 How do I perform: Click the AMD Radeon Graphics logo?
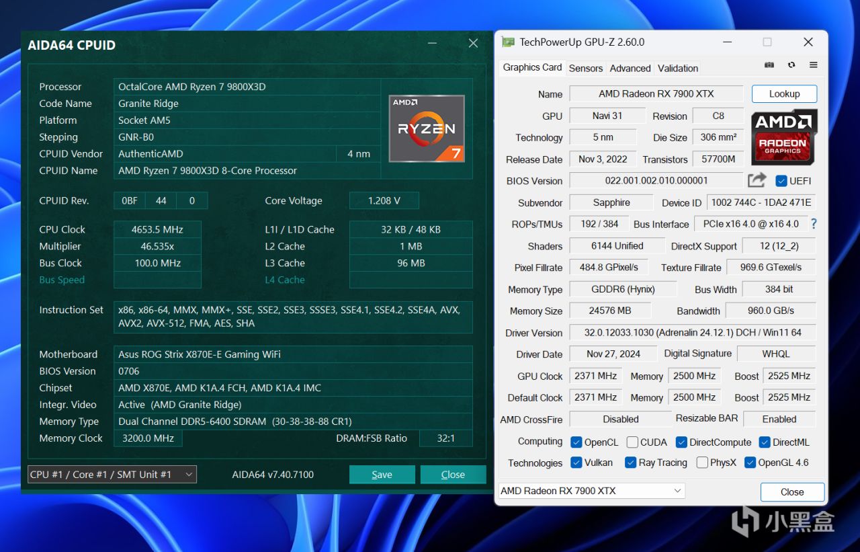click(x=784, y=137)
